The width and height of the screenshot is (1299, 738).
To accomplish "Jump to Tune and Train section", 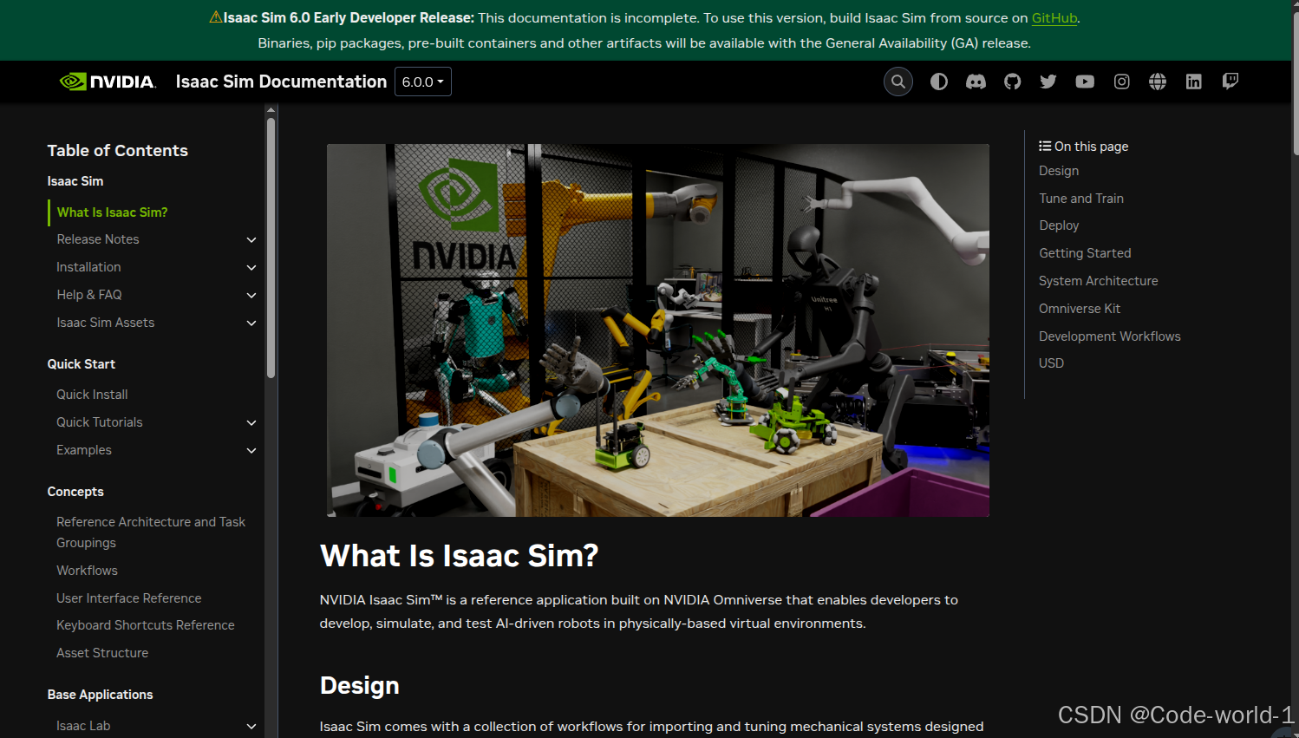I will pyautogui.click(x=1081, y=199).
